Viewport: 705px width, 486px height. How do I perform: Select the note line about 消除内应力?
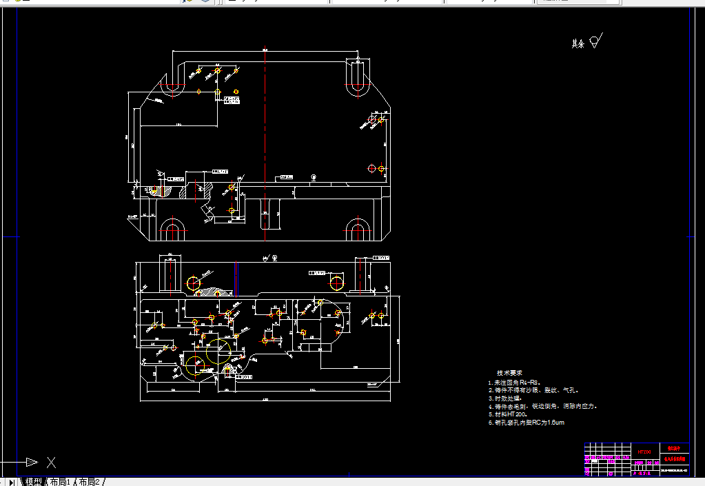coord(542,406)
